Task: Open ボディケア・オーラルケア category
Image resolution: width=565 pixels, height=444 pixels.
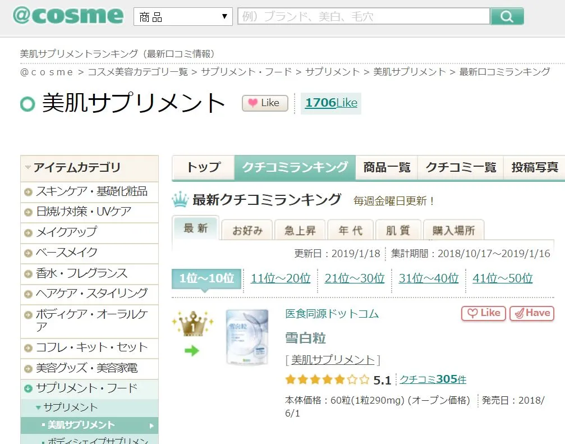Action: coord(89,321)
